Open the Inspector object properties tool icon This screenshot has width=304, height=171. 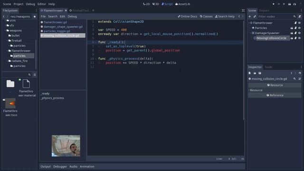tap(300, 79)
